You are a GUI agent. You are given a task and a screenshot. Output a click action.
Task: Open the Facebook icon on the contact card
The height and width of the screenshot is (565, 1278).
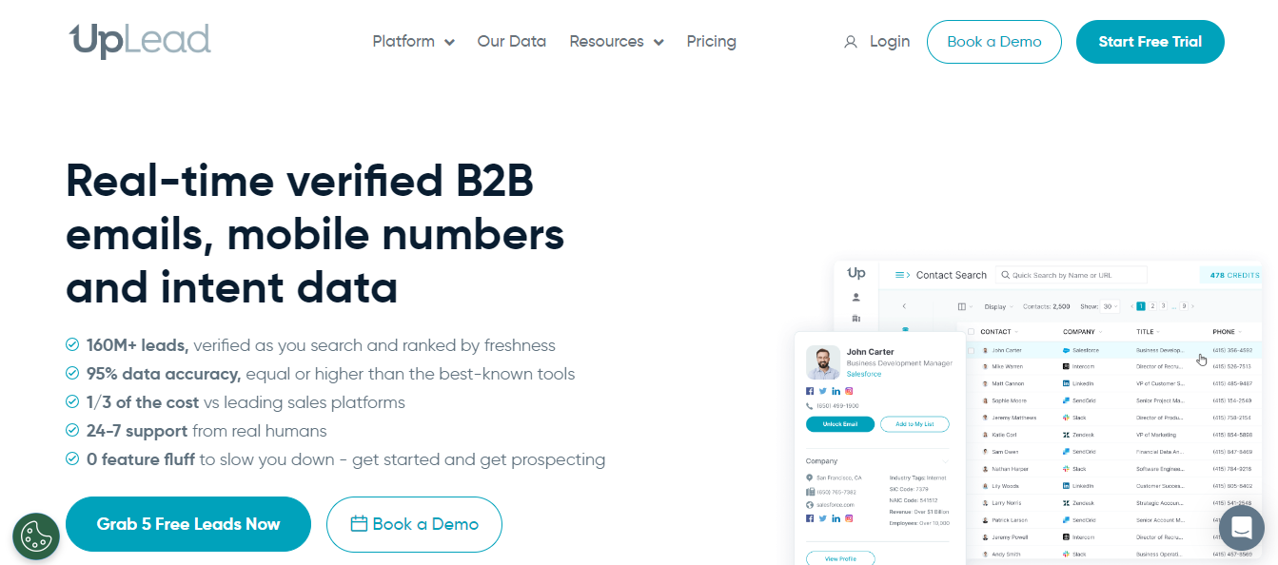809,391
